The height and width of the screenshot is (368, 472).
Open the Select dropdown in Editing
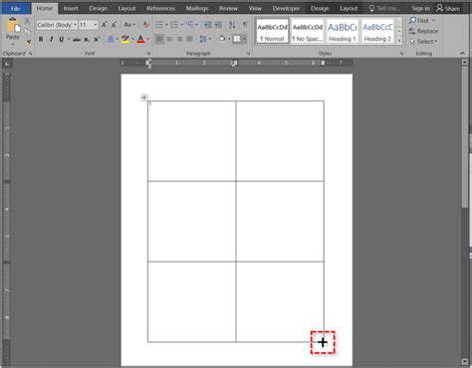[x=424, y=42]
